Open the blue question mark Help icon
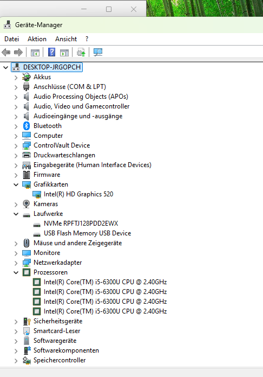The width and height of the screenshot is (263, 377). pyautogui.click(x=51, y=52)
